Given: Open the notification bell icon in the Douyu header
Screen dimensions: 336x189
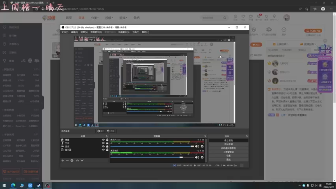Looking at the screenshot, I should 266,17.
